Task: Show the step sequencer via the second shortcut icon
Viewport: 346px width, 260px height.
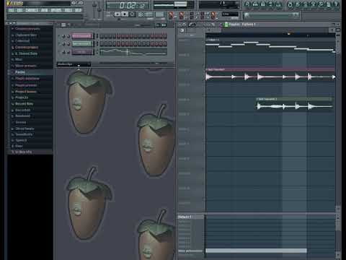Action: (255, 4)
